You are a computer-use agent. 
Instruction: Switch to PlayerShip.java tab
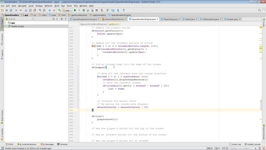point(170,19)
